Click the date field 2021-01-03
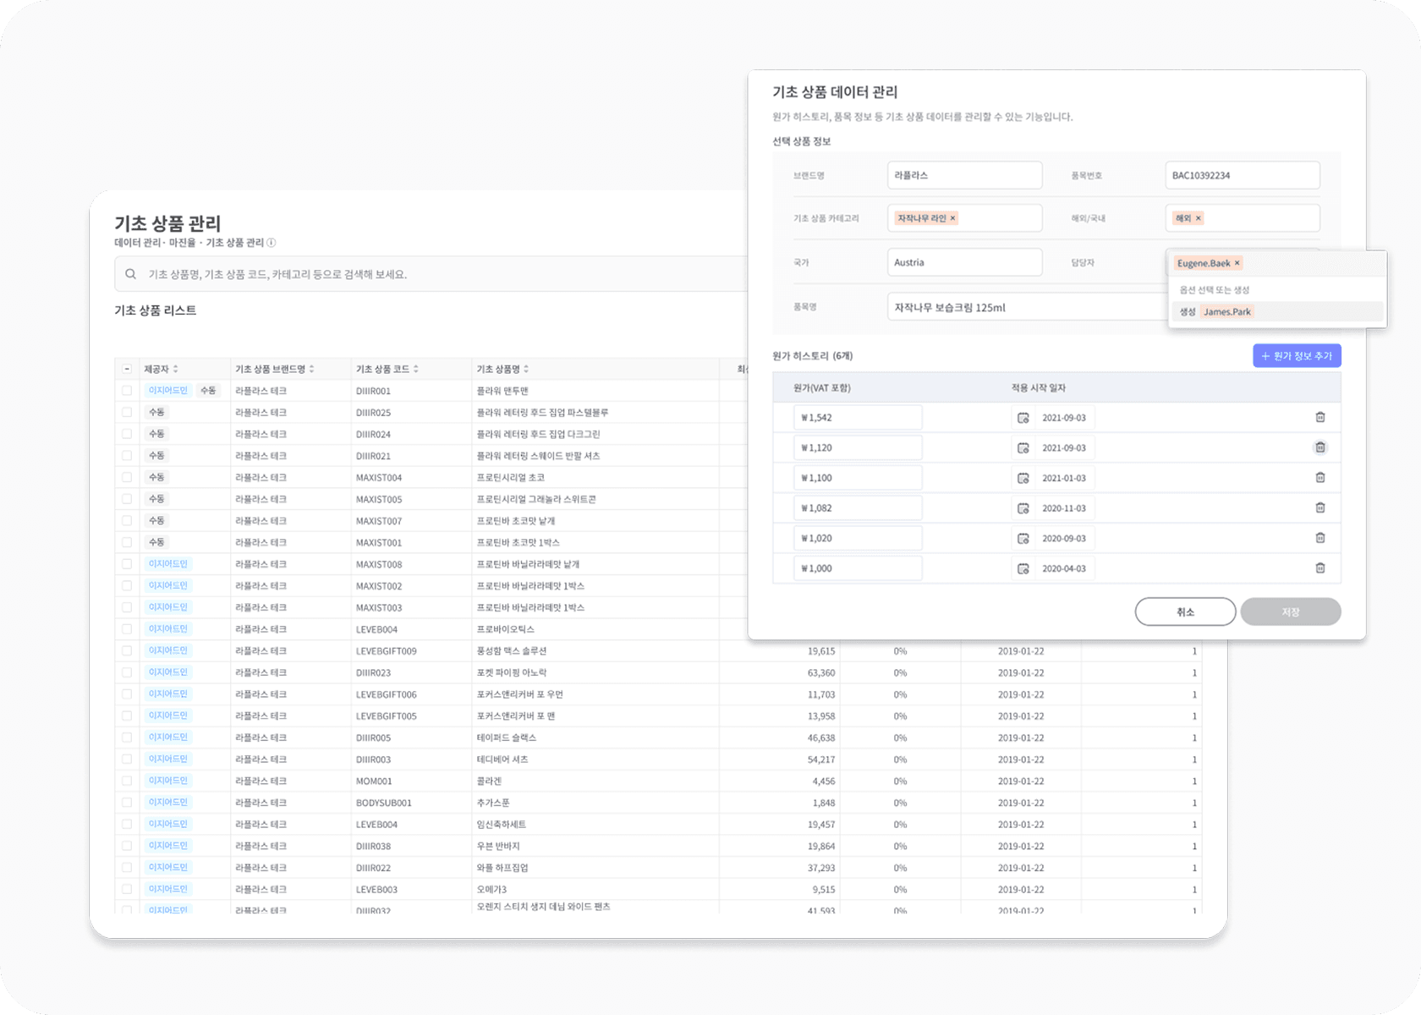This screenshot has width=1421, height=1015. tap(1064, 478)
